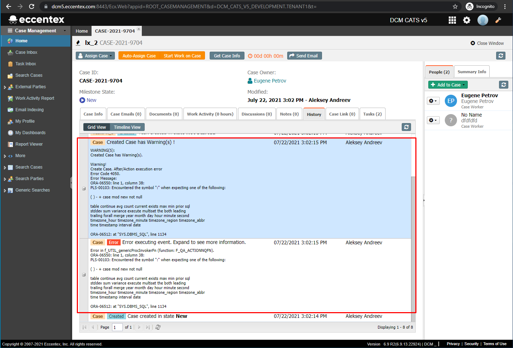The height and width of the screenshot is (348, 513).
Task: Open Email Indexing in sidebar
Action: (x=29, y=110)
